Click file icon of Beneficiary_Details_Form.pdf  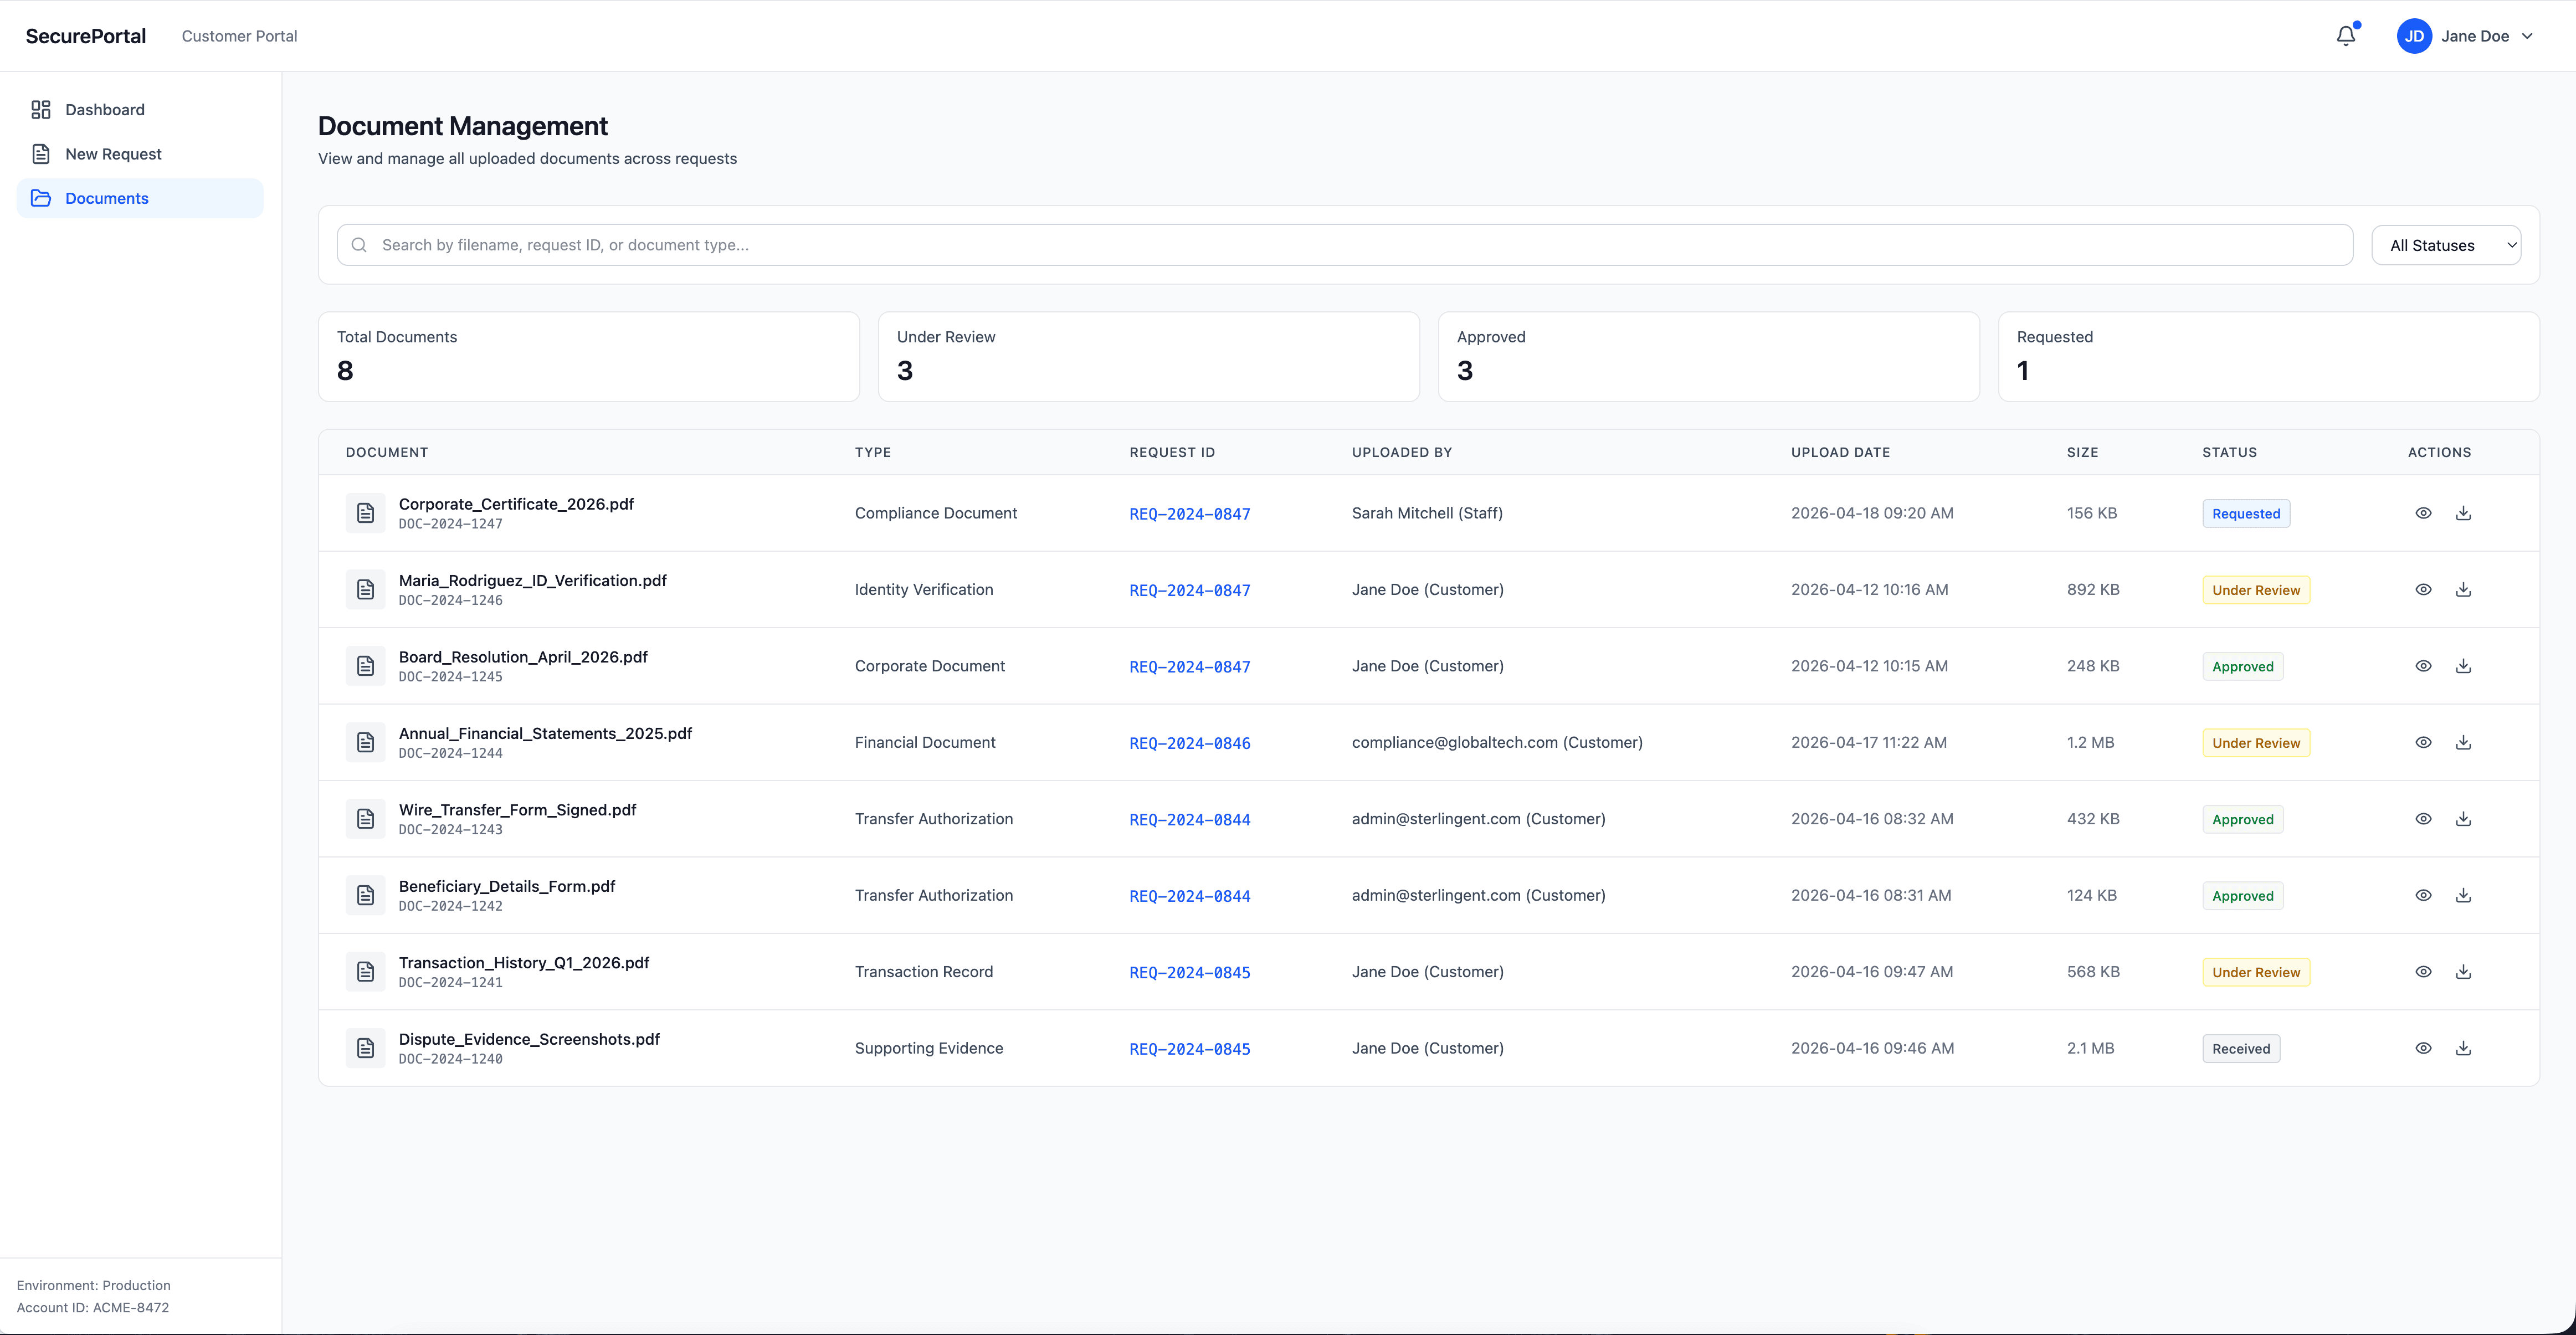point(365,895)
